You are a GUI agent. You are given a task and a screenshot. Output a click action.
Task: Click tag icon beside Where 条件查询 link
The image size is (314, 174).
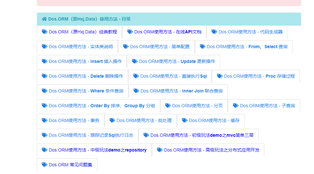point(45,91)
